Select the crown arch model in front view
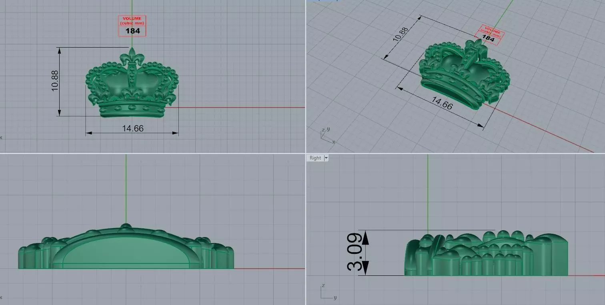The height and width of the screenshot is (305, 605). [126, 247]
